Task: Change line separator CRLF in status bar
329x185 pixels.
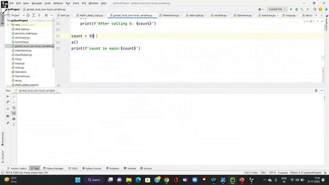Action: pos(263,173)
